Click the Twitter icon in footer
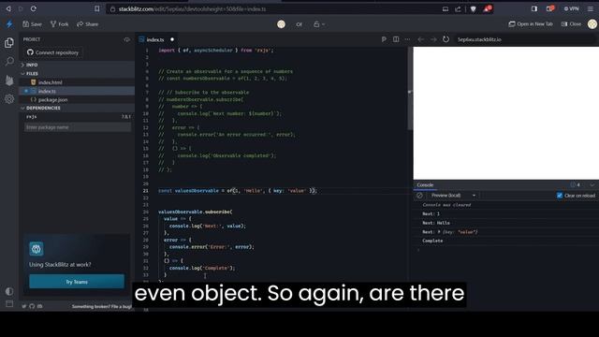 [x=24, y=306]
